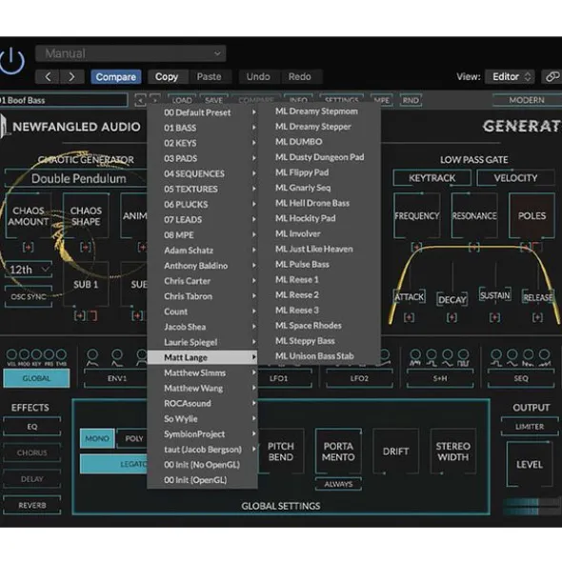Select the first ENV1 modulation circle
The width and height of the screenshot is (562, 563).
pos(92,355)
